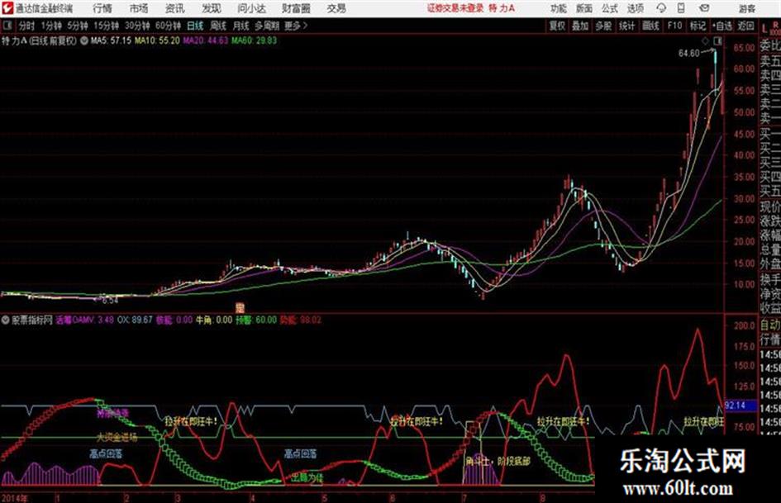The image size is (781, 503).
Task: Open the 交易 menu
Action: point(336,8)
